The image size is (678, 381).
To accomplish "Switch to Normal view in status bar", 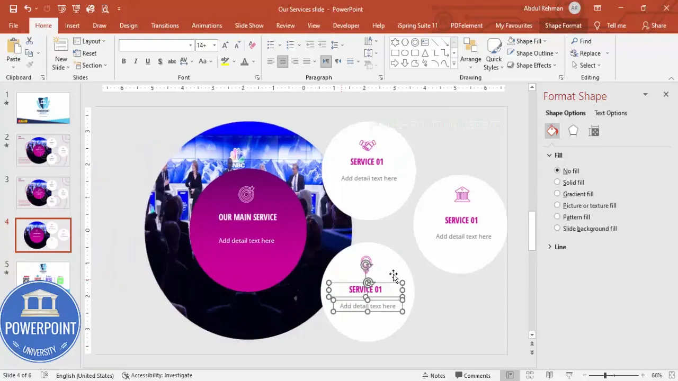I will [510, 375].
